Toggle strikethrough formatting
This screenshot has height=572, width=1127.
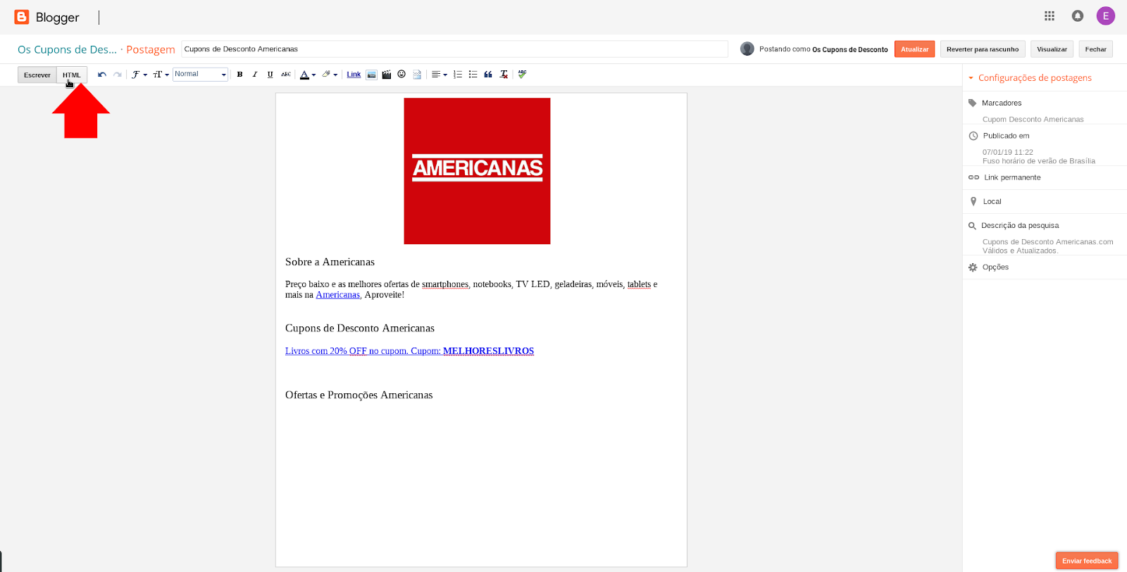tap(286, 75)
